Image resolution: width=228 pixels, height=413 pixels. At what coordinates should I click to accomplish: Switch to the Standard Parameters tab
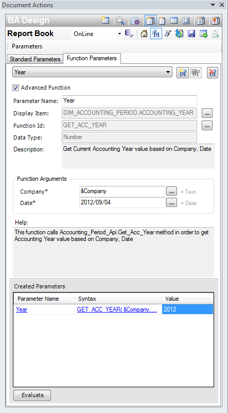pyautogui.click(x=35, y=59)
